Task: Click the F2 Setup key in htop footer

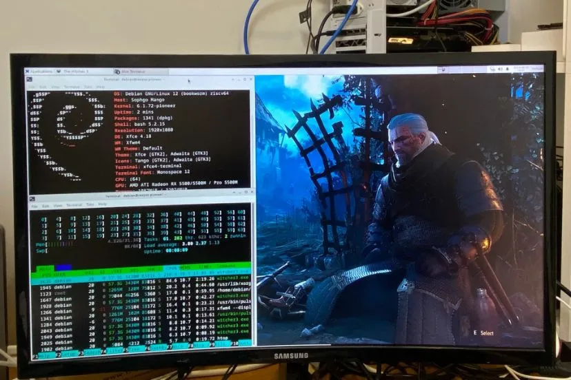Action: point(66,353)
